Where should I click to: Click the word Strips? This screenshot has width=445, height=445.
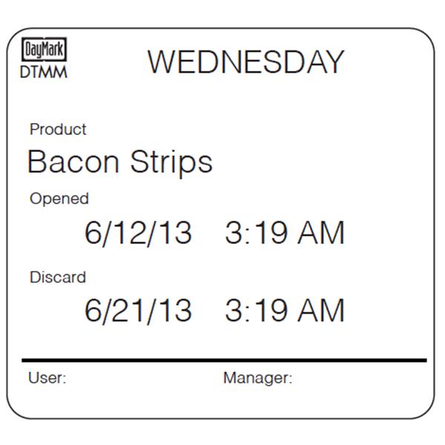(171, 163)
